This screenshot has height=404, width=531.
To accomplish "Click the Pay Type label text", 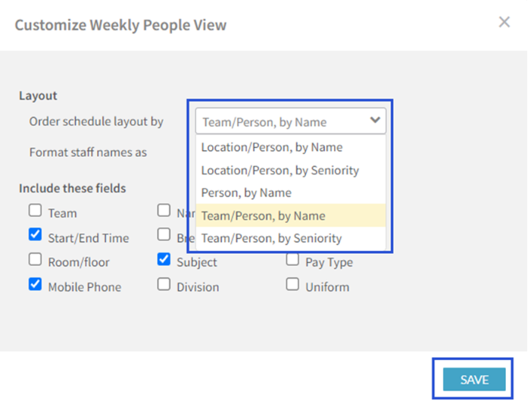I will [x=330, y=262].
